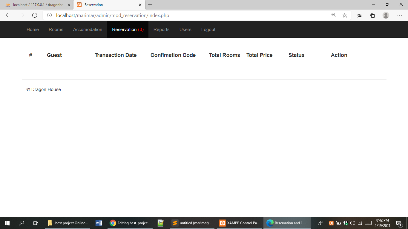Open Collections in the browser toolbar
The width and height of the screenshot is (408, 229).
pyautogui.click(x=372, y=15)
